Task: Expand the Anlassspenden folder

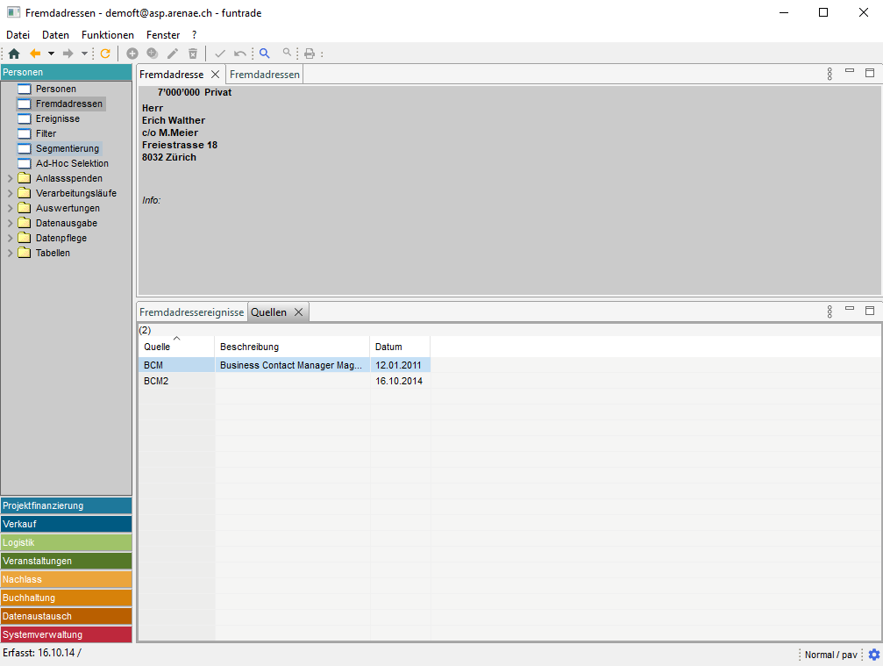Action: (11, 178)
